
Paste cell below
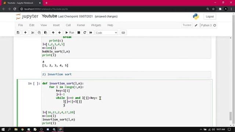tap(46, 33)
